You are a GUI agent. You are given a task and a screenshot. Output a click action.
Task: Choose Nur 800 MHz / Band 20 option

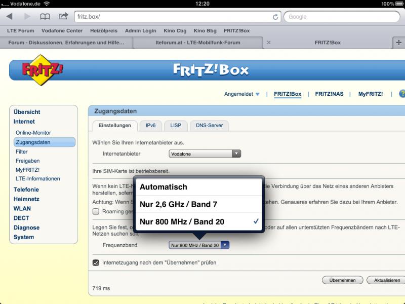pos(198,221)
